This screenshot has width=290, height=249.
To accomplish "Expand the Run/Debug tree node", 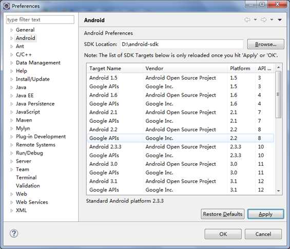I will pyautogui.click(x=12, y=153).
